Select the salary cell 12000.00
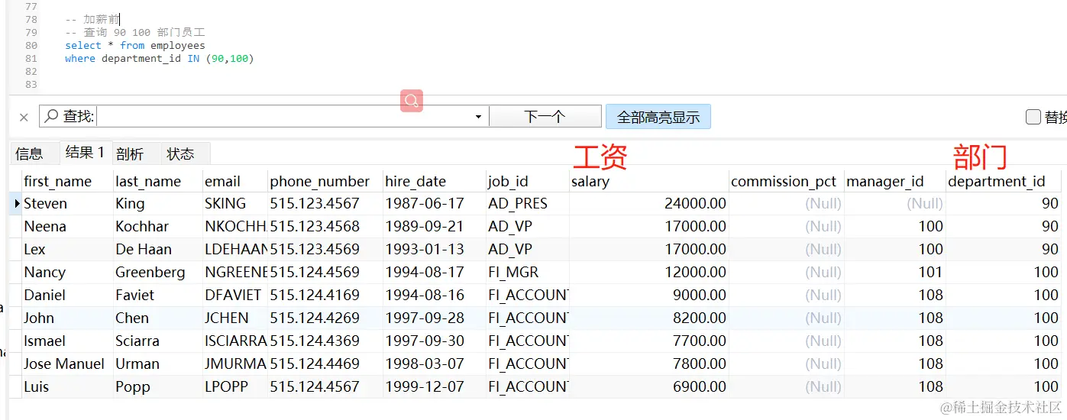Viewport: 1067px width, 420px height. coord(649,272)
